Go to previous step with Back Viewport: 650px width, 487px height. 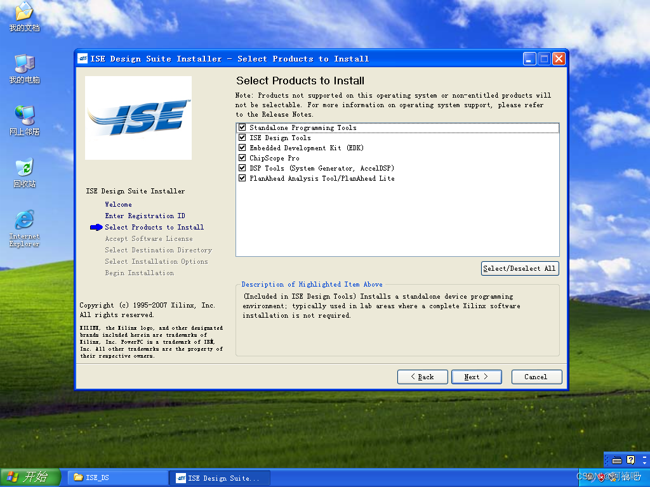click(422, 377)
